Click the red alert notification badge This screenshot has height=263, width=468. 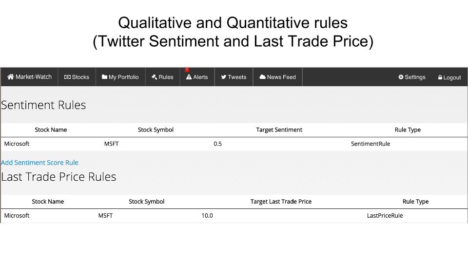(x=187, y=70)
